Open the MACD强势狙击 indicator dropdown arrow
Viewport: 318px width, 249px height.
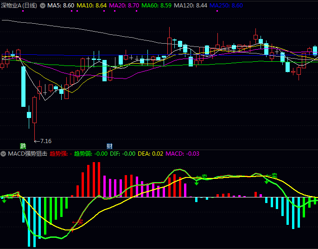4,153
